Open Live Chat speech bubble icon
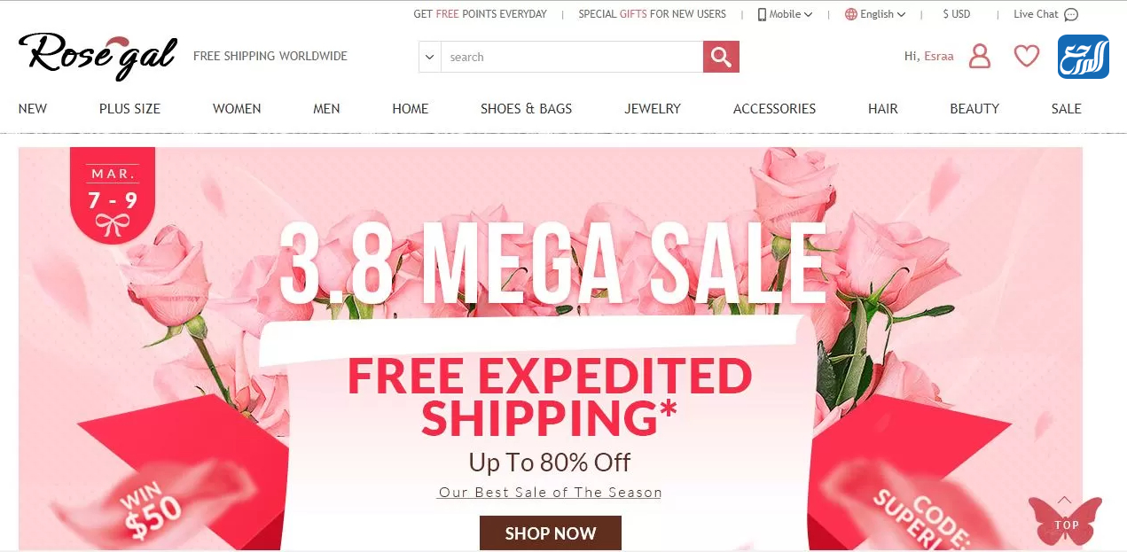Viewport: 1127px width, 552px height. pyautogui.click(x=1071, y=14)
